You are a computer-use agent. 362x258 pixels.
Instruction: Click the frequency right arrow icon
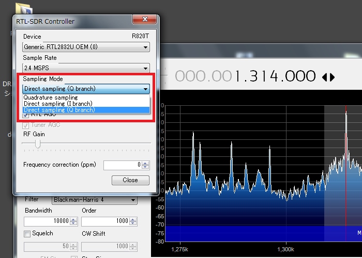(331, 77)
